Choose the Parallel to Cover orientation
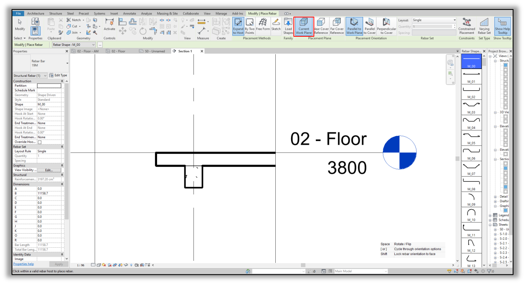Screen dimensions: 525x284 pos(370,26)
